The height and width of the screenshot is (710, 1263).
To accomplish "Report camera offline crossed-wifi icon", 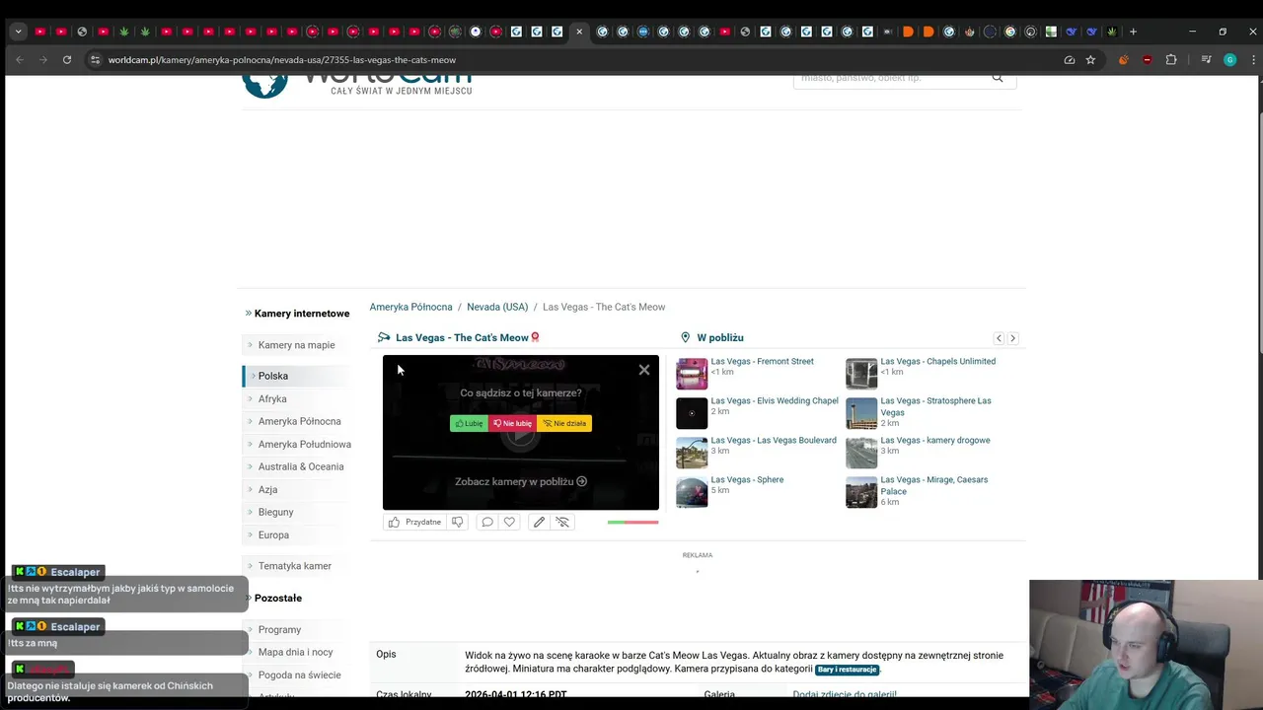I will pos(562,522).
